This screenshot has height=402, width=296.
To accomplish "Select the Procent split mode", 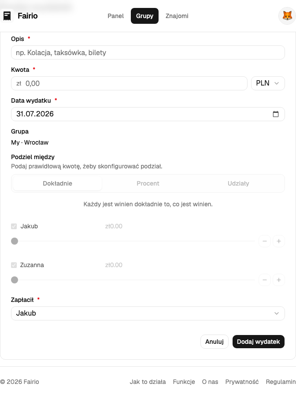I will coord(148,183).
